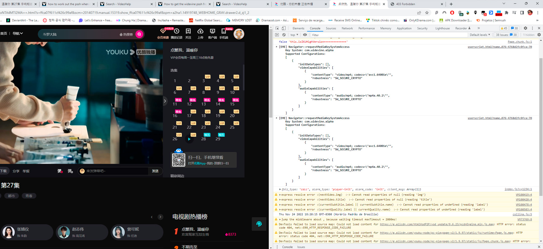Open danmaku settings with the second 弹 icon
Image resolution: width=543 pixels, height=249 pixels.
click(70, 171)
